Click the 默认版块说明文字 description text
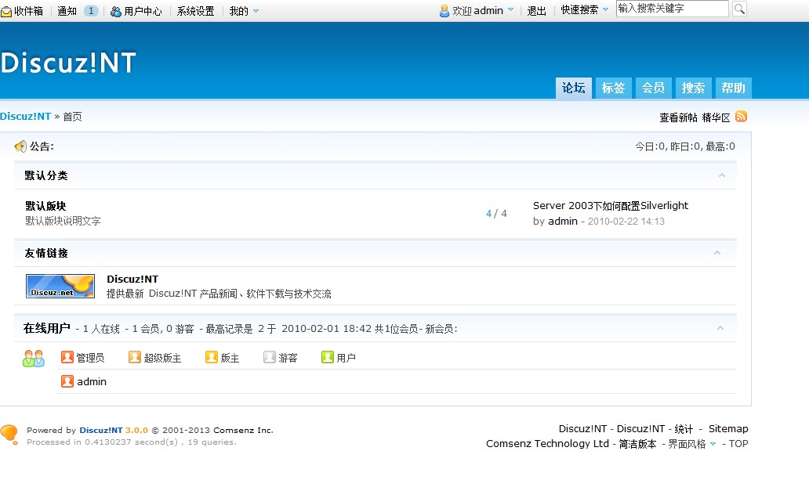The width and height of the screenshot is (809, 487). tap(63, 221)
